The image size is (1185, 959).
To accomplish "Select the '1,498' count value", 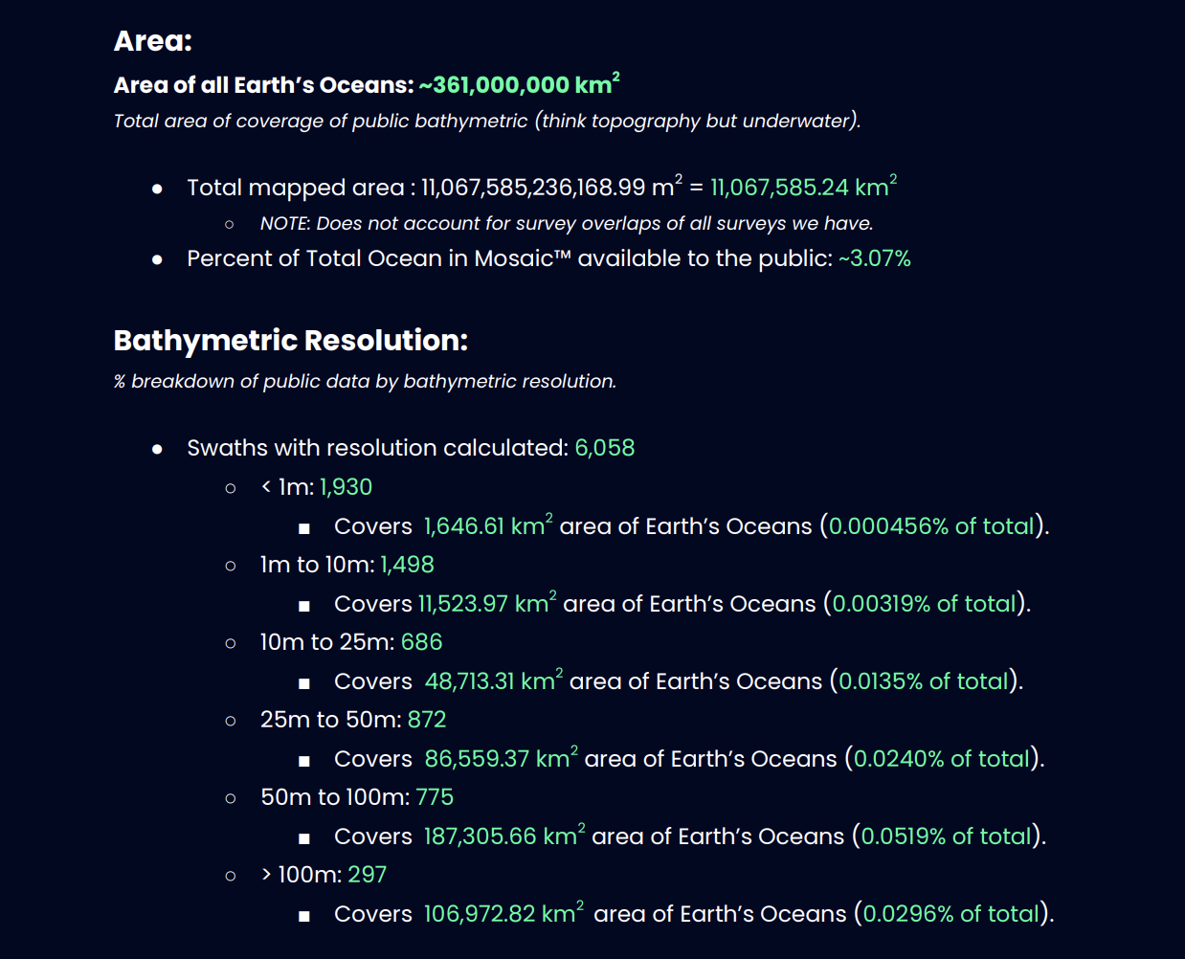I will click(x=407, y=565).
